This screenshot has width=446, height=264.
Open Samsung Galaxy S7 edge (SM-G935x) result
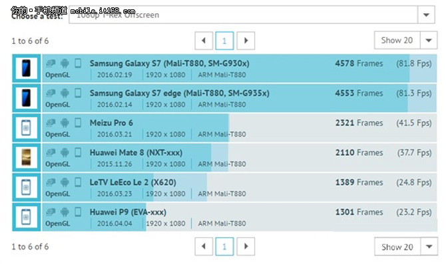pyautogui.click(x=180, y=93)
